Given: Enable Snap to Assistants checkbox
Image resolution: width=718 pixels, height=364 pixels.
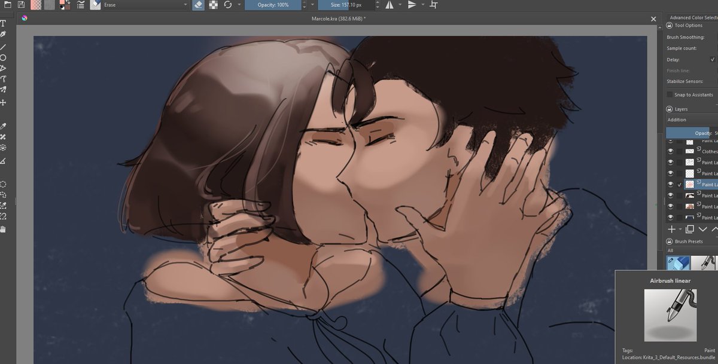Looking at the screenshot, I should click(670, 94).
